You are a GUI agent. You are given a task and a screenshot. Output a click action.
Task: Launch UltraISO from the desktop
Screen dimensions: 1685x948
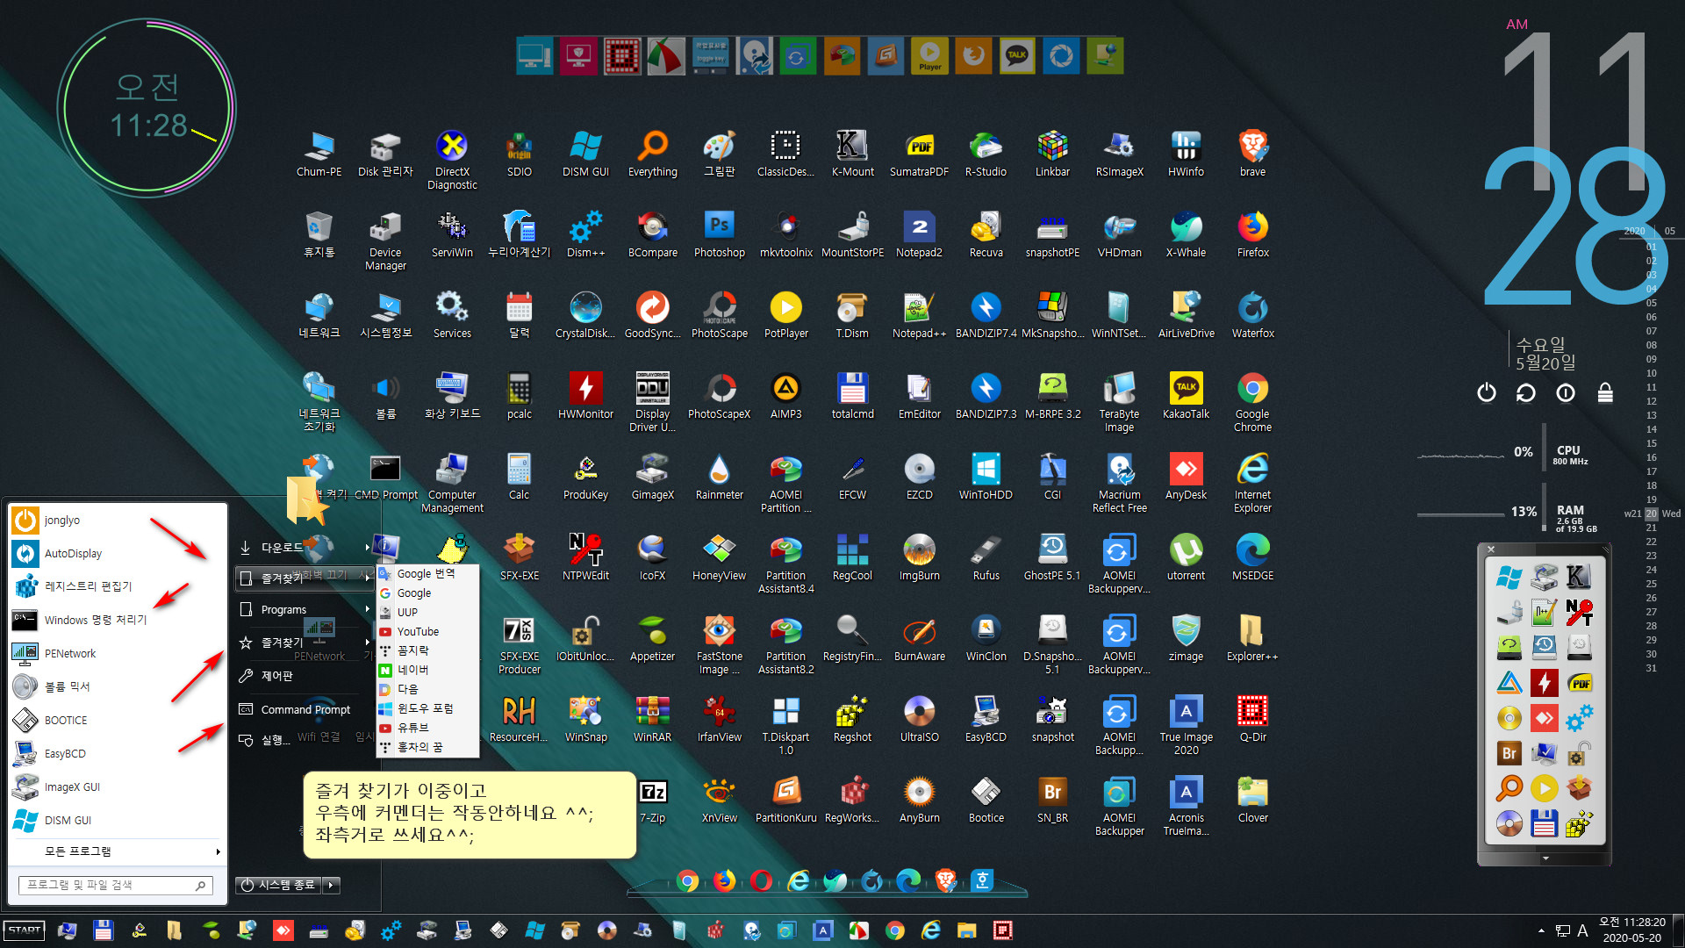tap(919, 719)
